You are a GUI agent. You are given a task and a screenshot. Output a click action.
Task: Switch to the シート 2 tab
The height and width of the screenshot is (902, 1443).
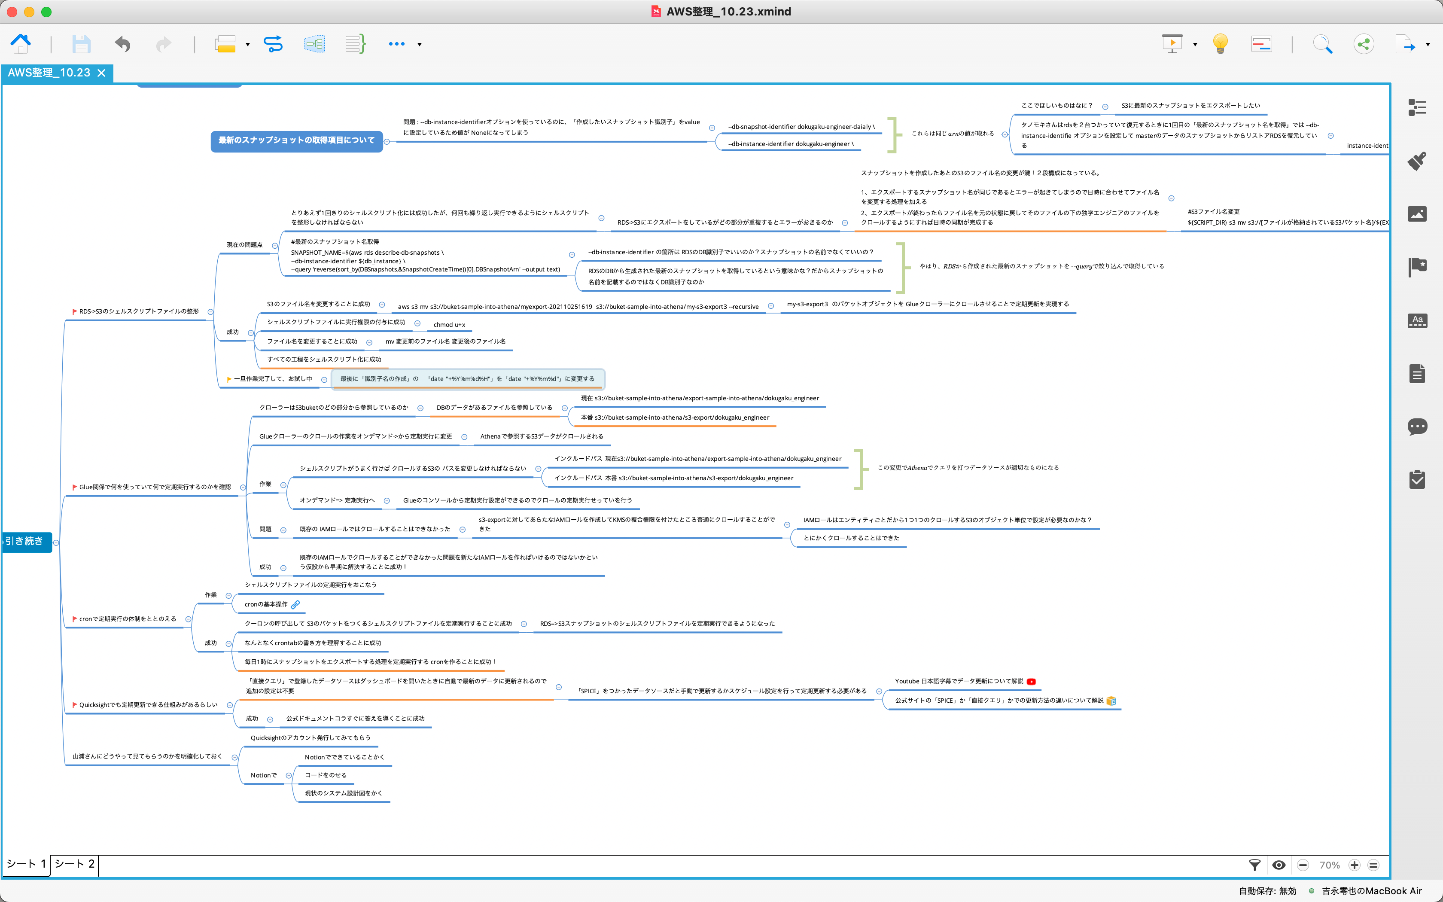75,864
